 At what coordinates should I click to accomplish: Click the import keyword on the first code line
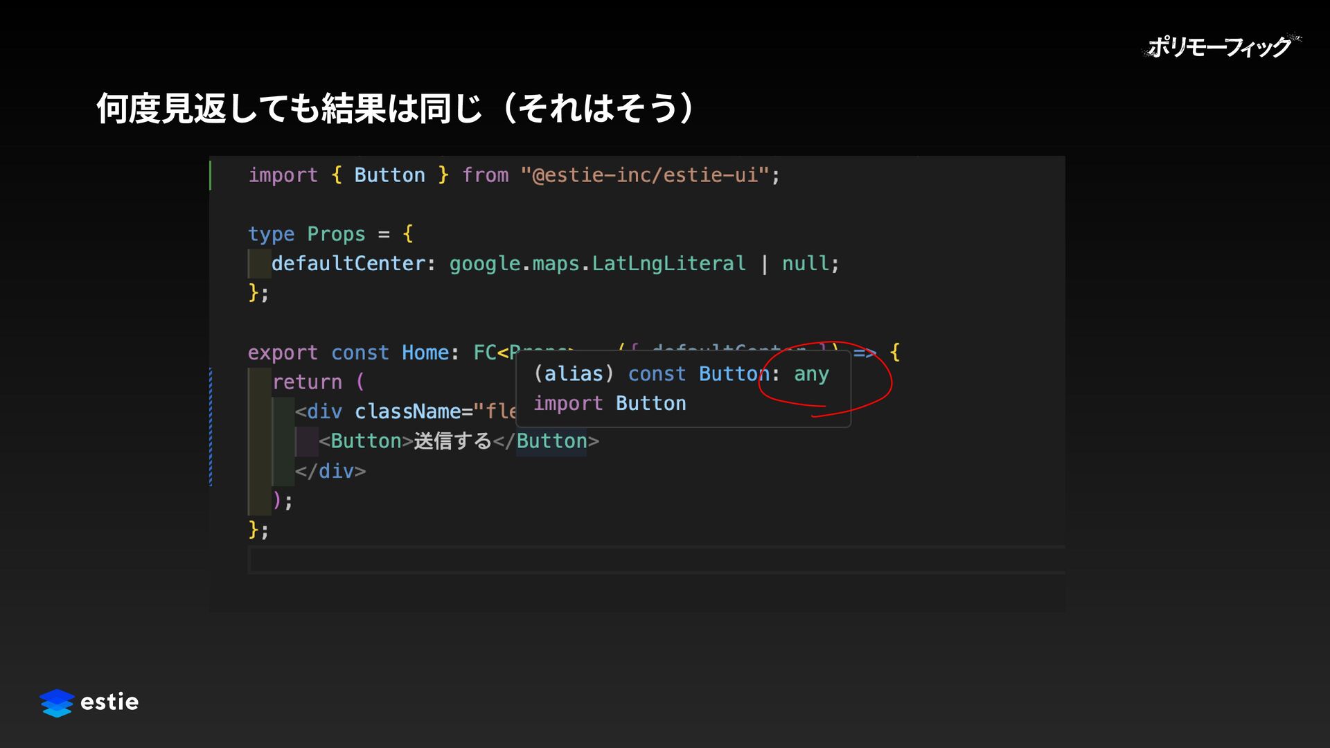[x=283, y=175]
